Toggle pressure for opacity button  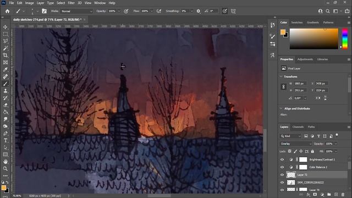click(x=126, y=11)
